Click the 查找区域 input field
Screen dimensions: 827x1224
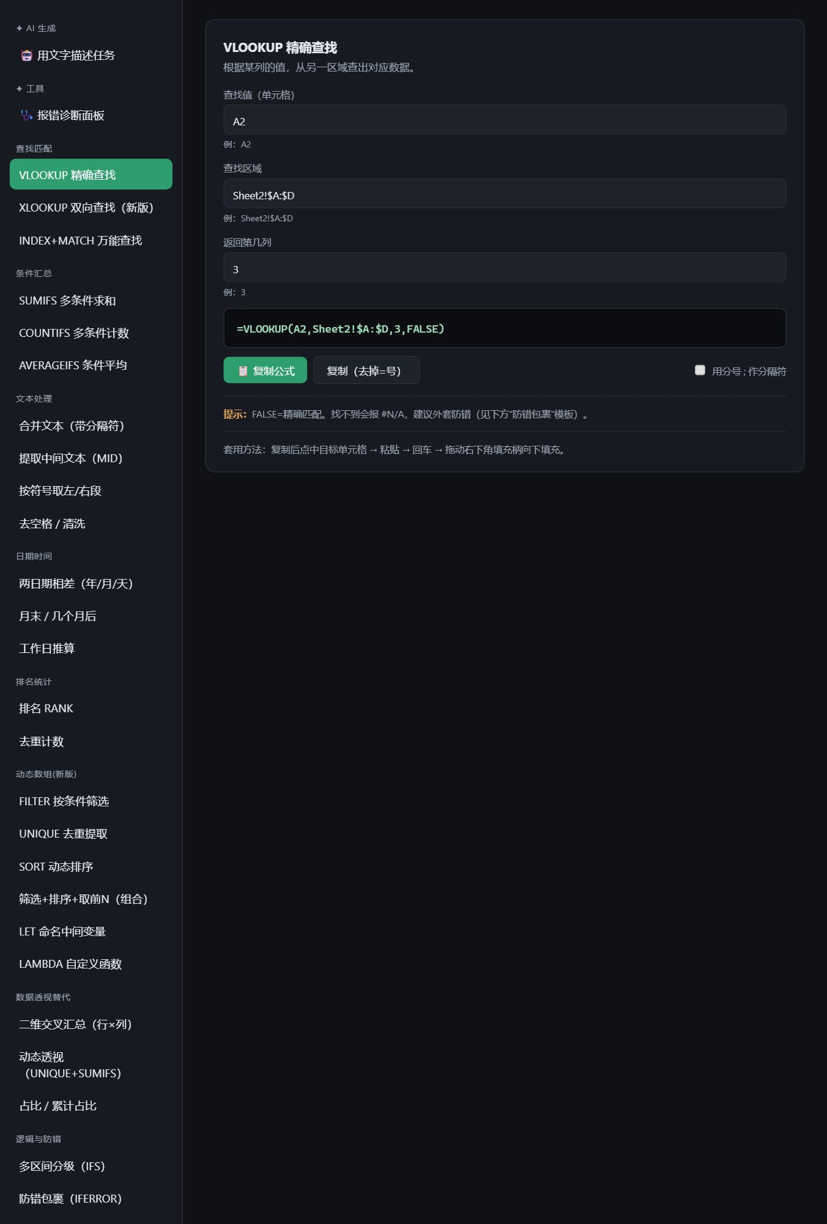pos(505,194)
